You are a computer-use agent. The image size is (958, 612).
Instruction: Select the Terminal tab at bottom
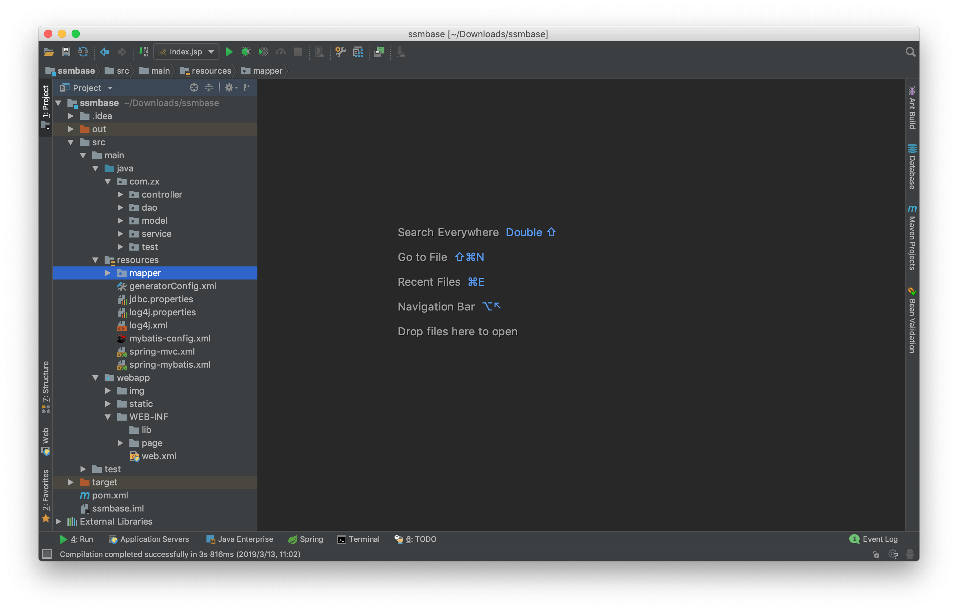pos(361,539)
